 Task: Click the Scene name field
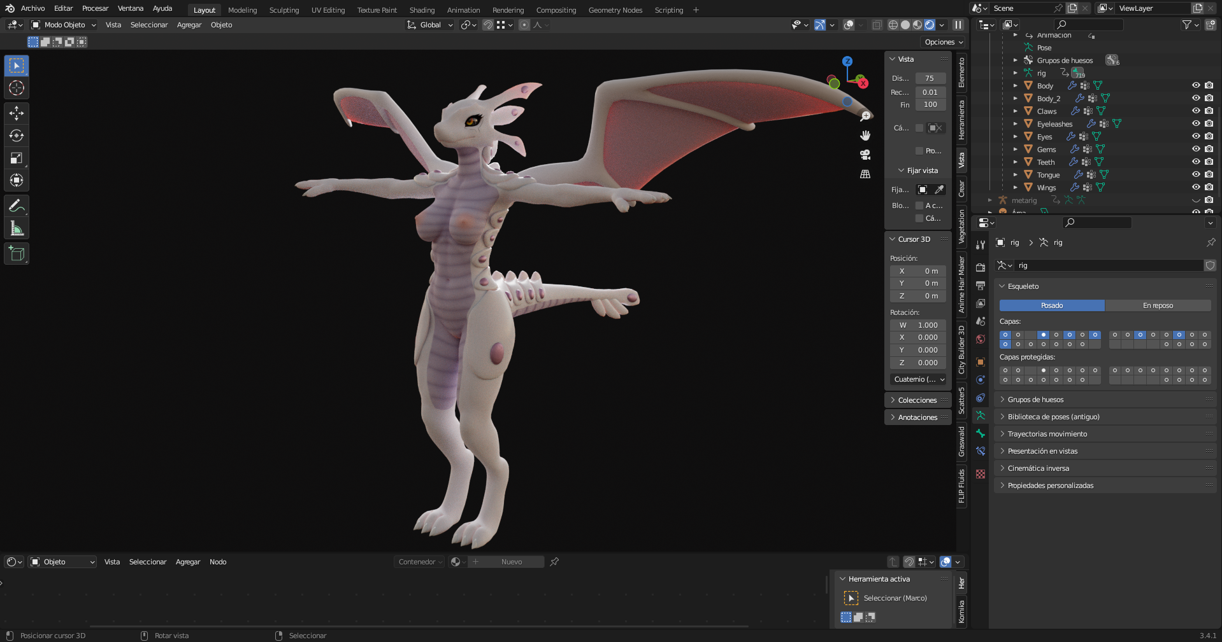(x=1019, y=8)
